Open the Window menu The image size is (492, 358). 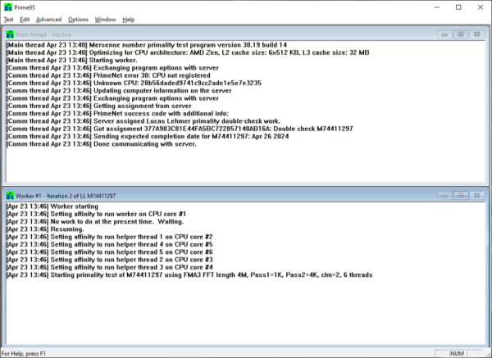point(106,20)
